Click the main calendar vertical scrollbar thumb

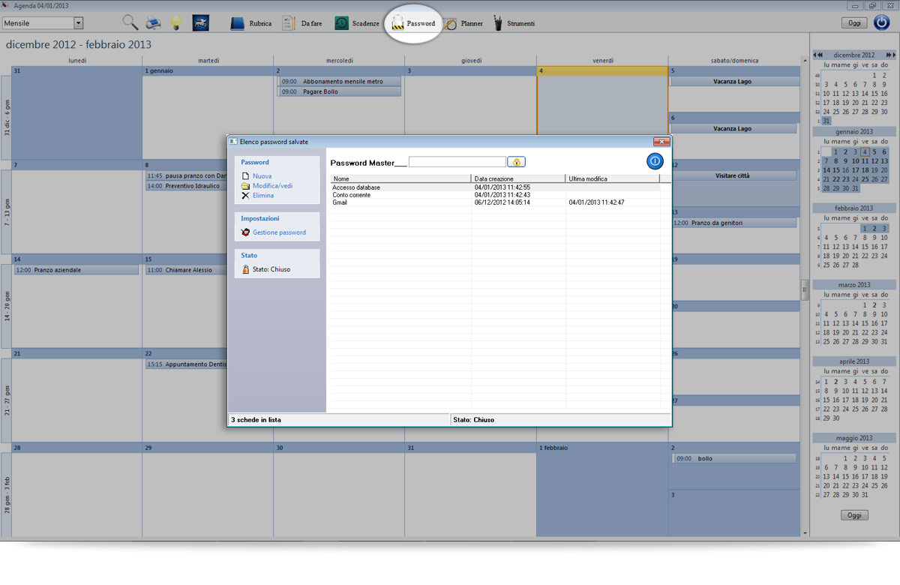click(x=805, y=289)
